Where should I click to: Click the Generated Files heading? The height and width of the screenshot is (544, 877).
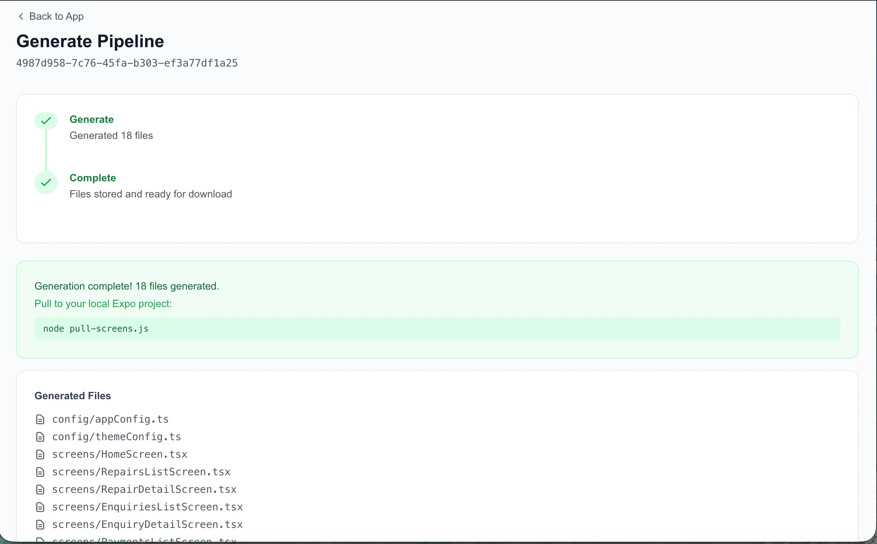click(x=72, y=396)
